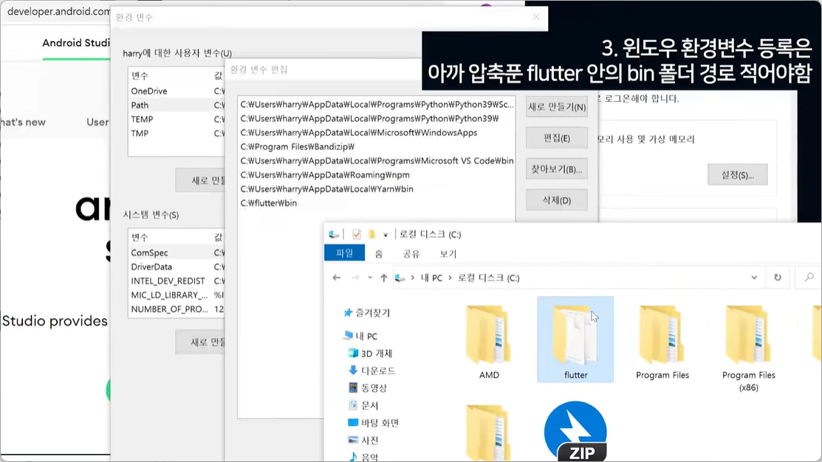Viewport: 822px width, 462px height.
Task: Select 즐겨찾기 in navigation pane
Action: (x=367, y=313)
